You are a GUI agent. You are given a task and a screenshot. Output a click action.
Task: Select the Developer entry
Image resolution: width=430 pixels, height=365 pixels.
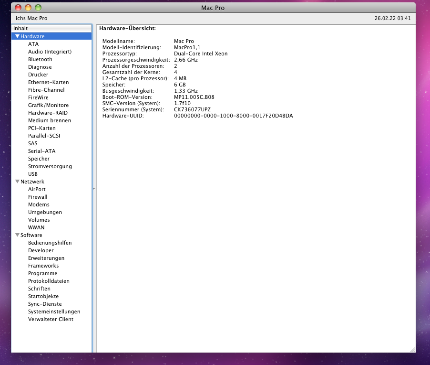41,251
